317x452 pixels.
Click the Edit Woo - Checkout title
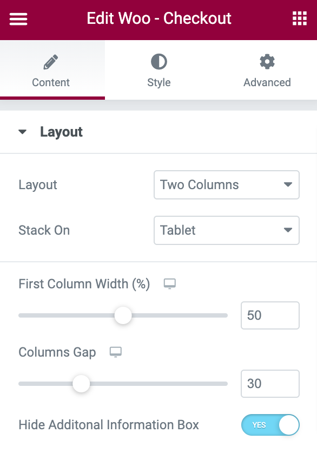click(159, 18)
